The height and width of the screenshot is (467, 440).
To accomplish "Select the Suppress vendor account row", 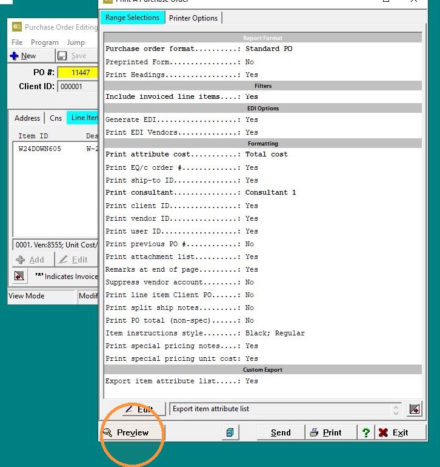I will (262, 282).
